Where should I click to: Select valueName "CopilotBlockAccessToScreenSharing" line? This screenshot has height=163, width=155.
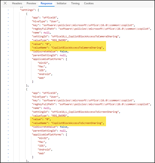pyautogui.click(x=68, y=123)
